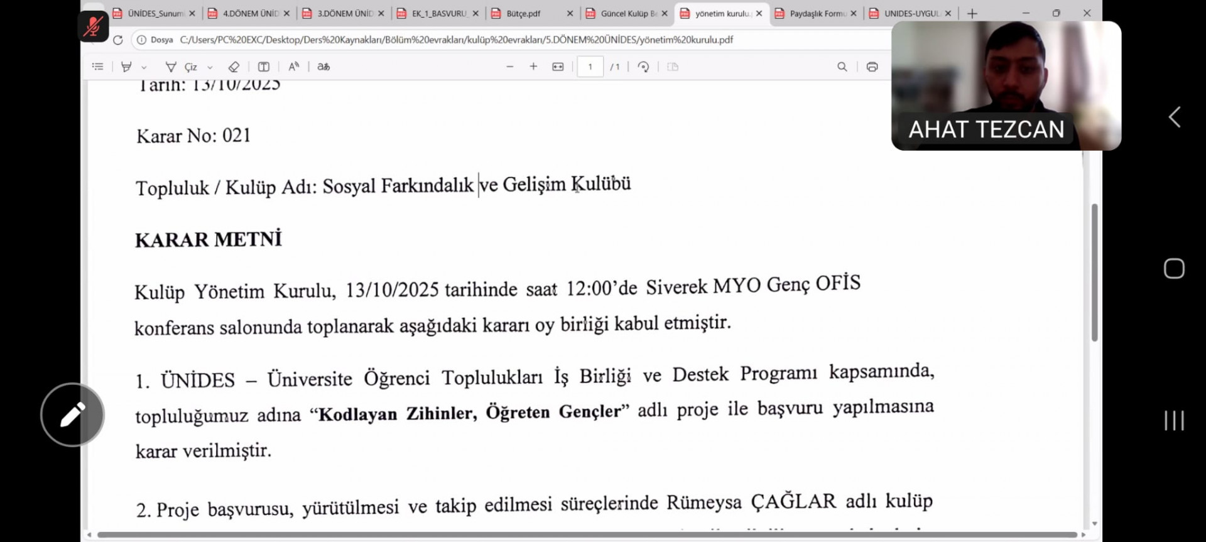Print the document using printer icon
Screen dimensions: 1206x542
[x=872, y=67]
